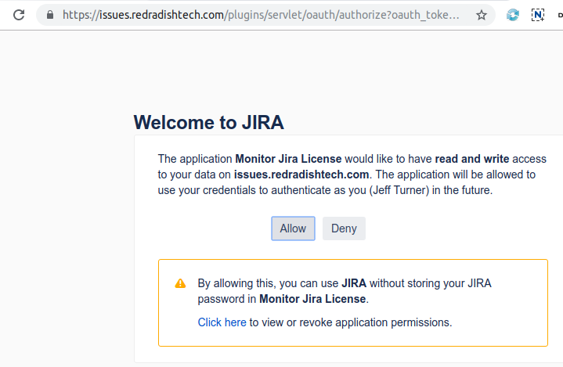Click 'Monitor Jira License' in the first paragraph
Screen dimensions: 563x367
[288, 159]
